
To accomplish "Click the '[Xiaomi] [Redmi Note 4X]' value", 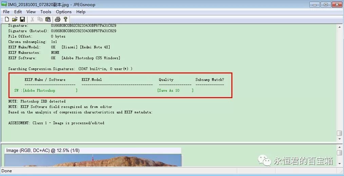I will point(86,47).
